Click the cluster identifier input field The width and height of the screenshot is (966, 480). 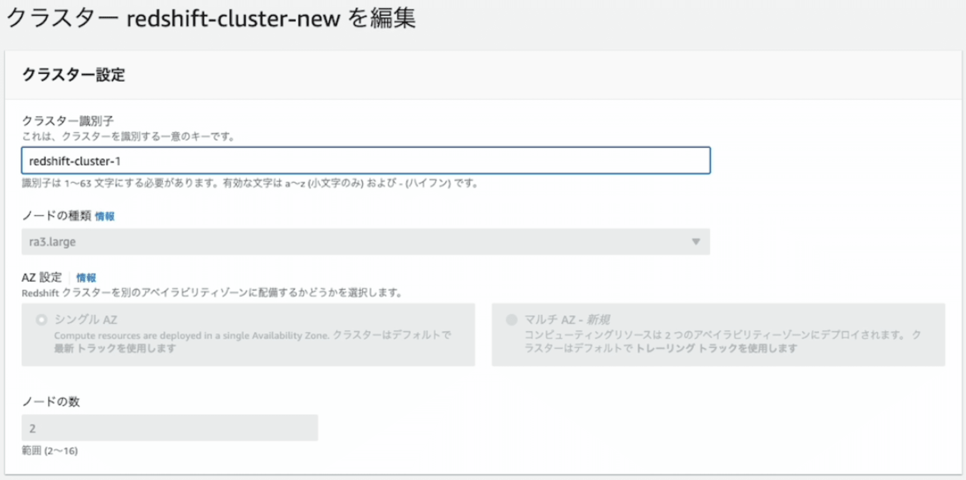pos(366,161)
